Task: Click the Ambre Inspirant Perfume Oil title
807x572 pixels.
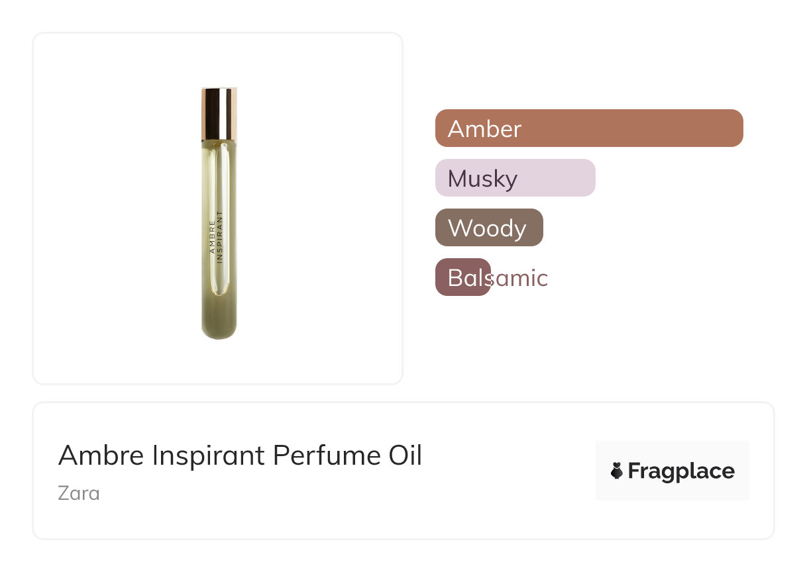Action: pyautogui.click(x=240, y=455)
